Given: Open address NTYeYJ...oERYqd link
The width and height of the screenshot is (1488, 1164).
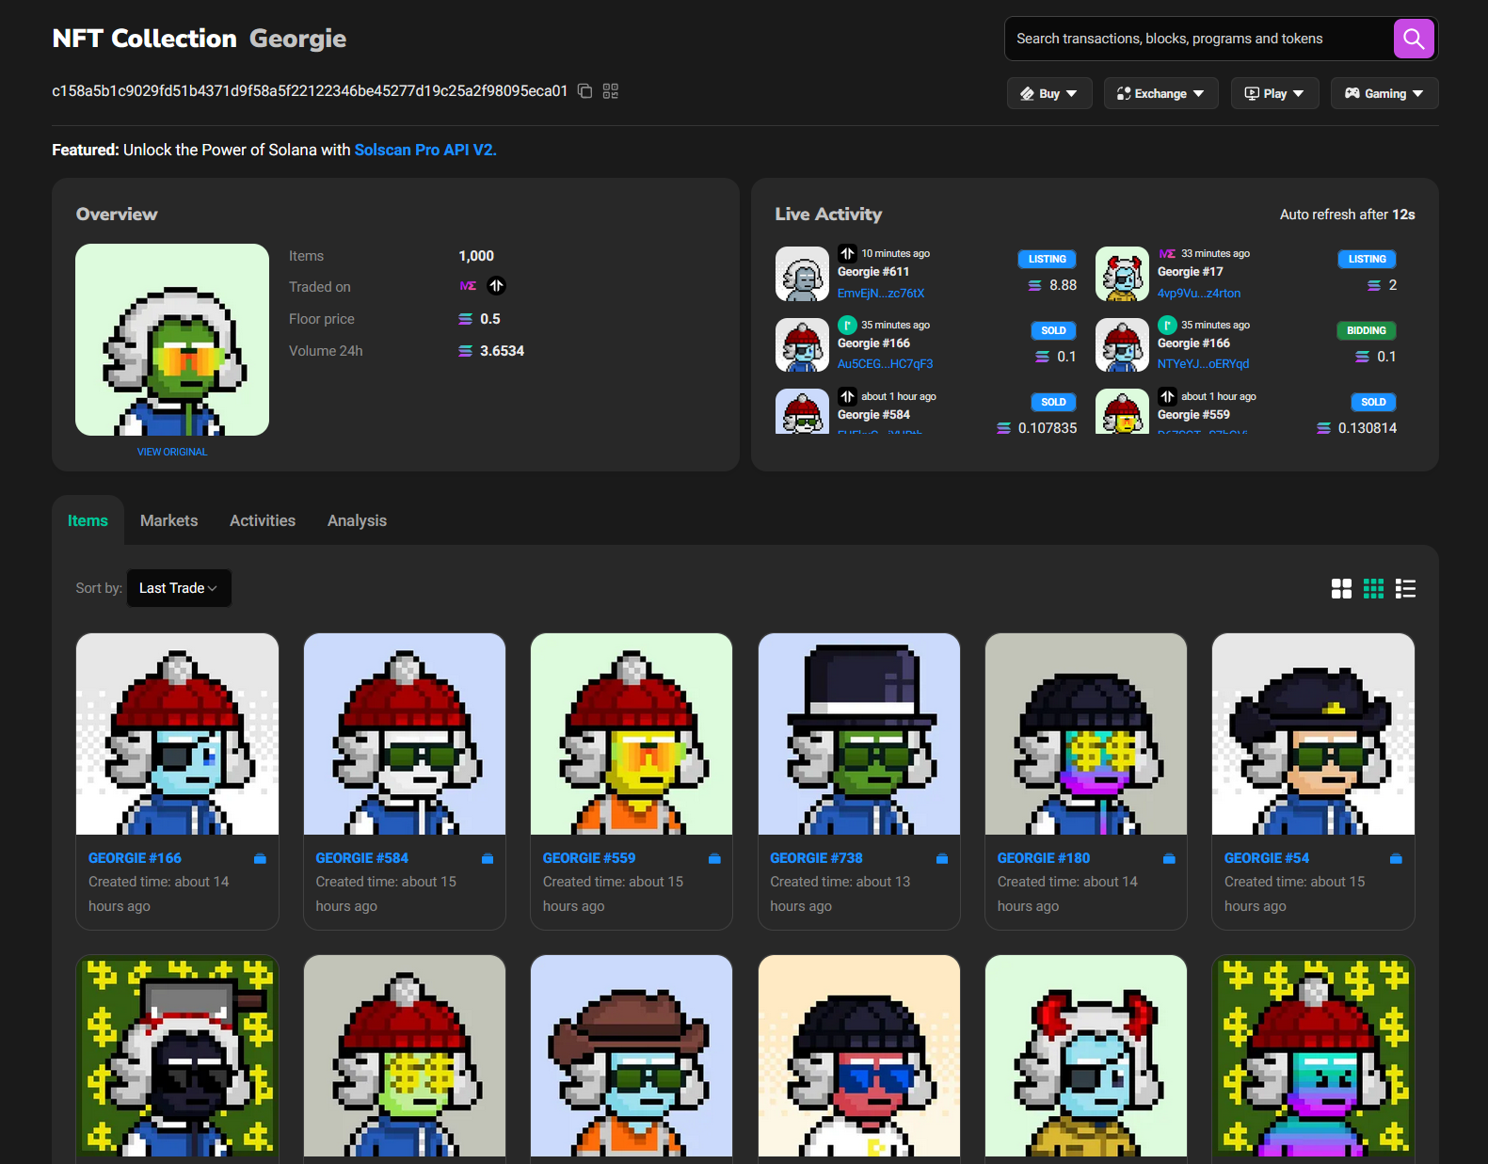Looking at the screenshot, I should click(x=1204, y=364).
